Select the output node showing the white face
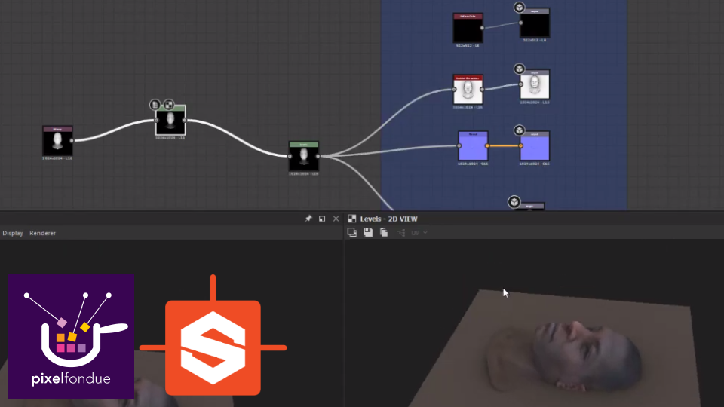Image resolution: width=724 pixels, height=407 pixels. [x=535, y=84]
